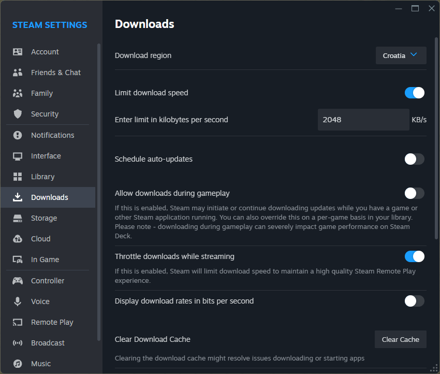
Task: Select Music settings entry
Action: 48,364
